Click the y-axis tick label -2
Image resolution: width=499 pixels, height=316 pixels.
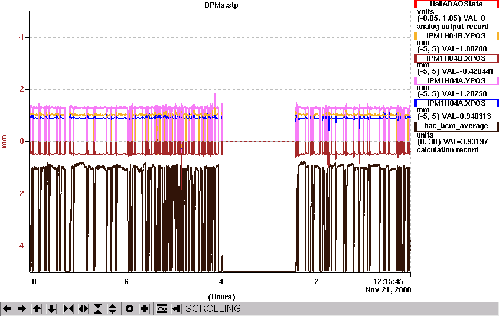coord(20,194)
